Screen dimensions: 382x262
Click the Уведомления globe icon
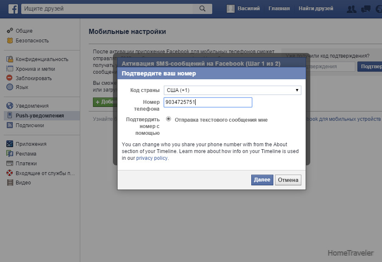click(x=10, y=106)
